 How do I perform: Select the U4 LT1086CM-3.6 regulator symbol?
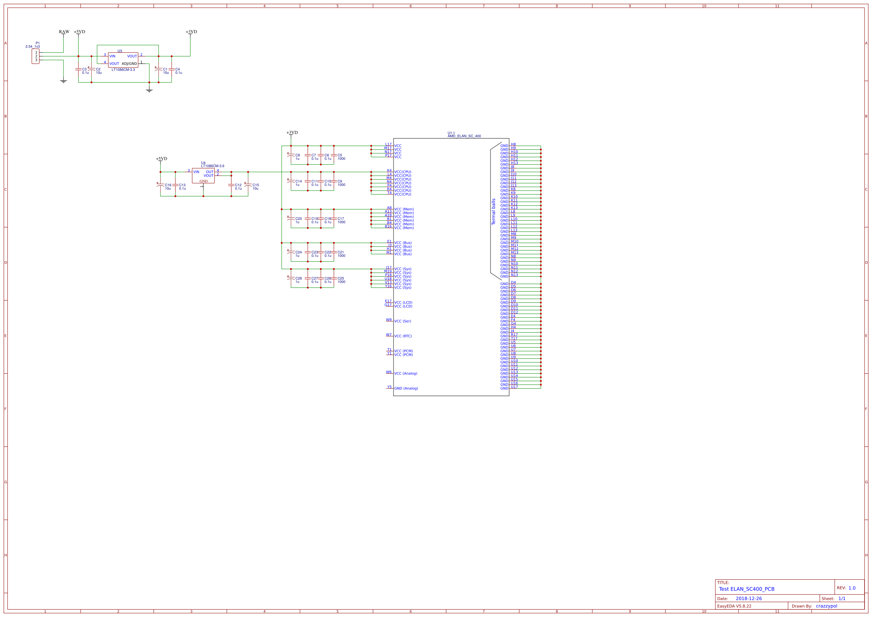click(203, 176)
